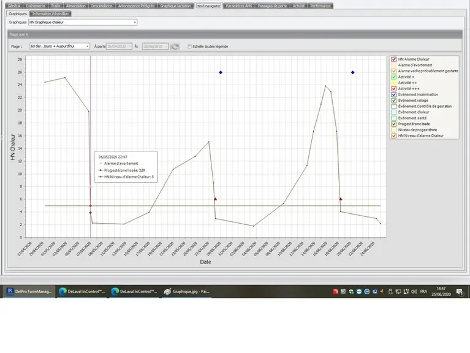Toggle Alarme vache probablement gestante checkbox
The image size is (470, 353).
point(394,71)
